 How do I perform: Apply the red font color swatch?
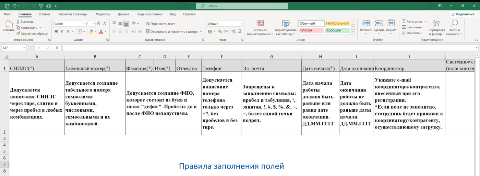(101, 31)
